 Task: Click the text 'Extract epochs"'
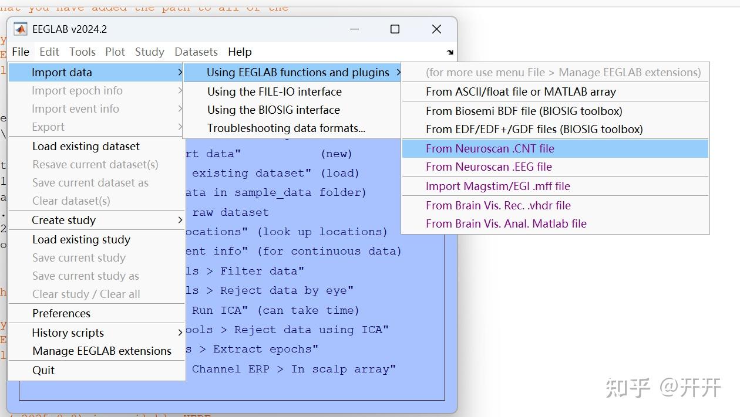(266, 349)
